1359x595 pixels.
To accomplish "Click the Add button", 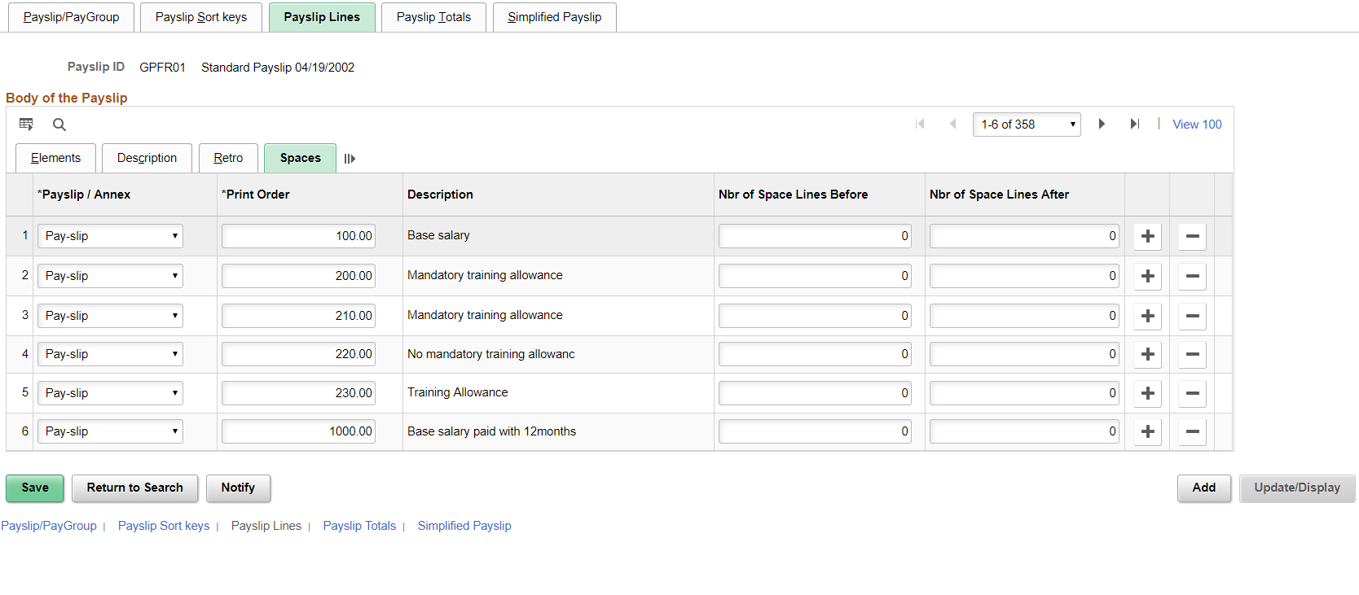I will pyautogui.click(x=1204, y=488).
